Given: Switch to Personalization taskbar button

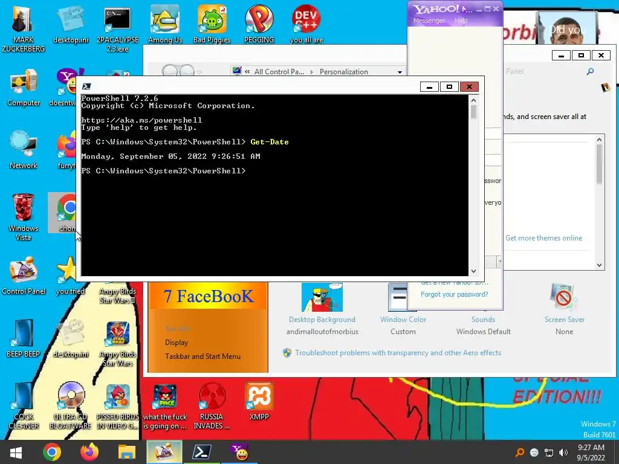Looking at the screenshot, I should click(164, 452).
